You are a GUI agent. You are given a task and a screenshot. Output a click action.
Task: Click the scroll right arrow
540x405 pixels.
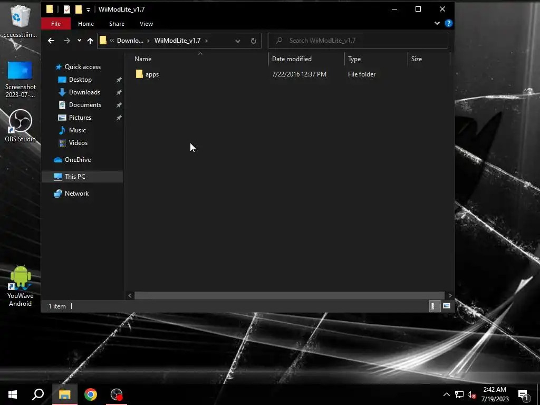coord(450,295)
